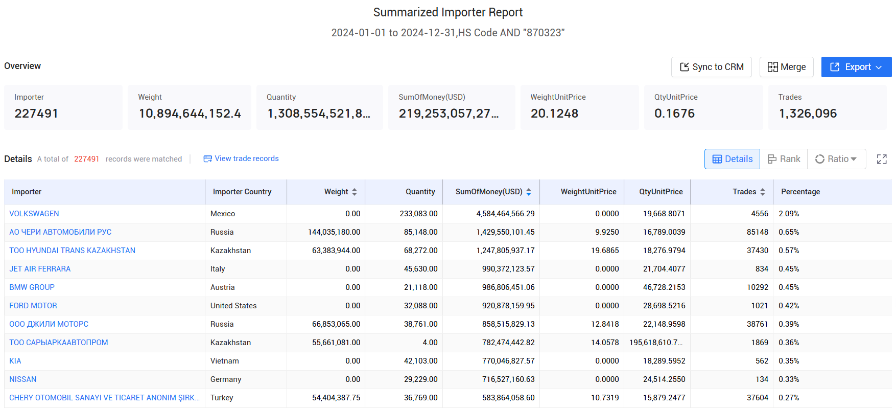
Task: Click the Sync to CRM button
Action: click(711, 67)
